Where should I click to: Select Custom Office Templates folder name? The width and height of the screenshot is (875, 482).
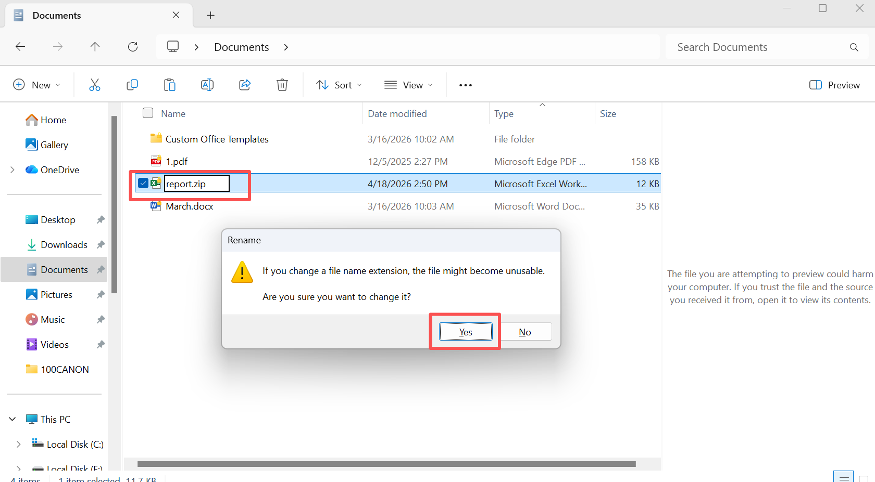tap(217, 139)
